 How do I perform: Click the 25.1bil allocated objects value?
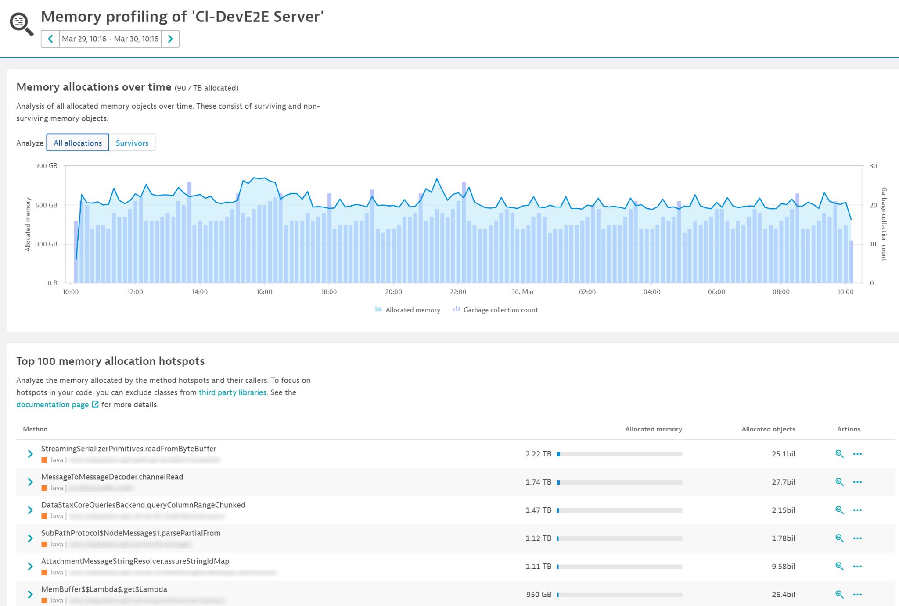784,454
